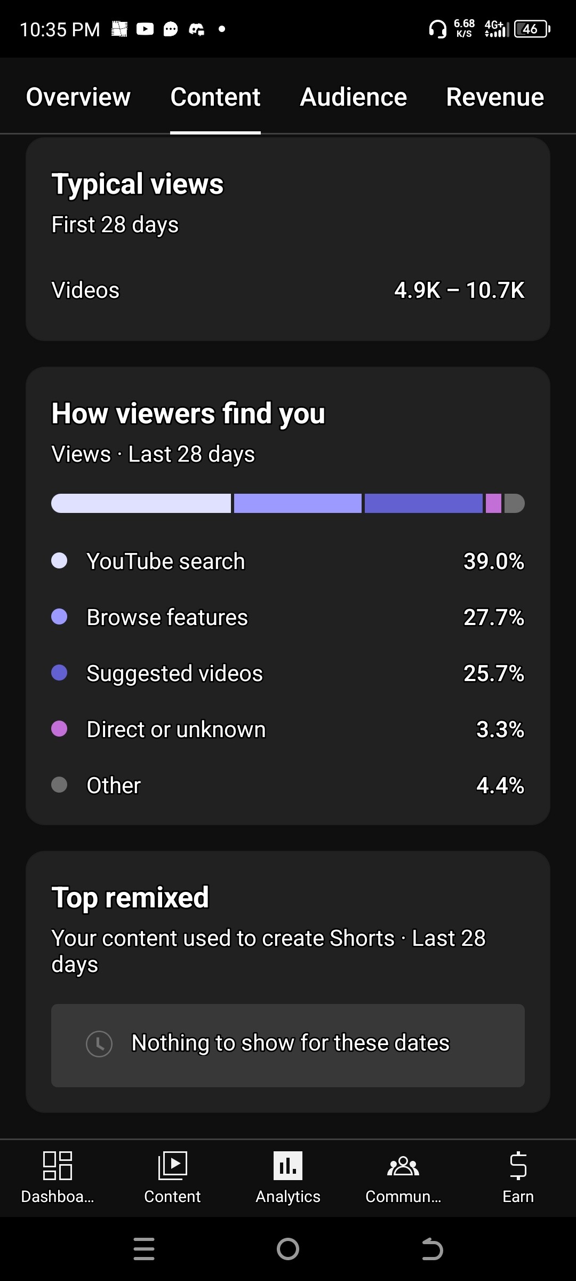
Task: Open the recent apps menu icon
Action: pyautogui.click(x=144, y=1249)
